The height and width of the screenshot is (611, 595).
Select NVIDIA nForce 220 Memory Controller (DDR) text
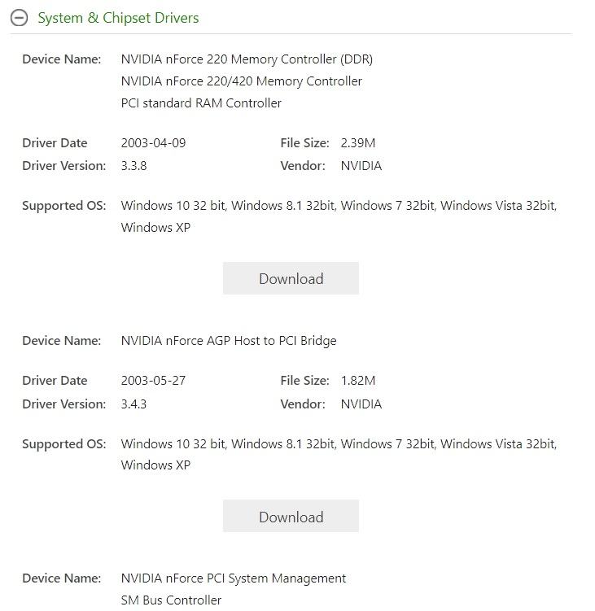pos(247,59)
